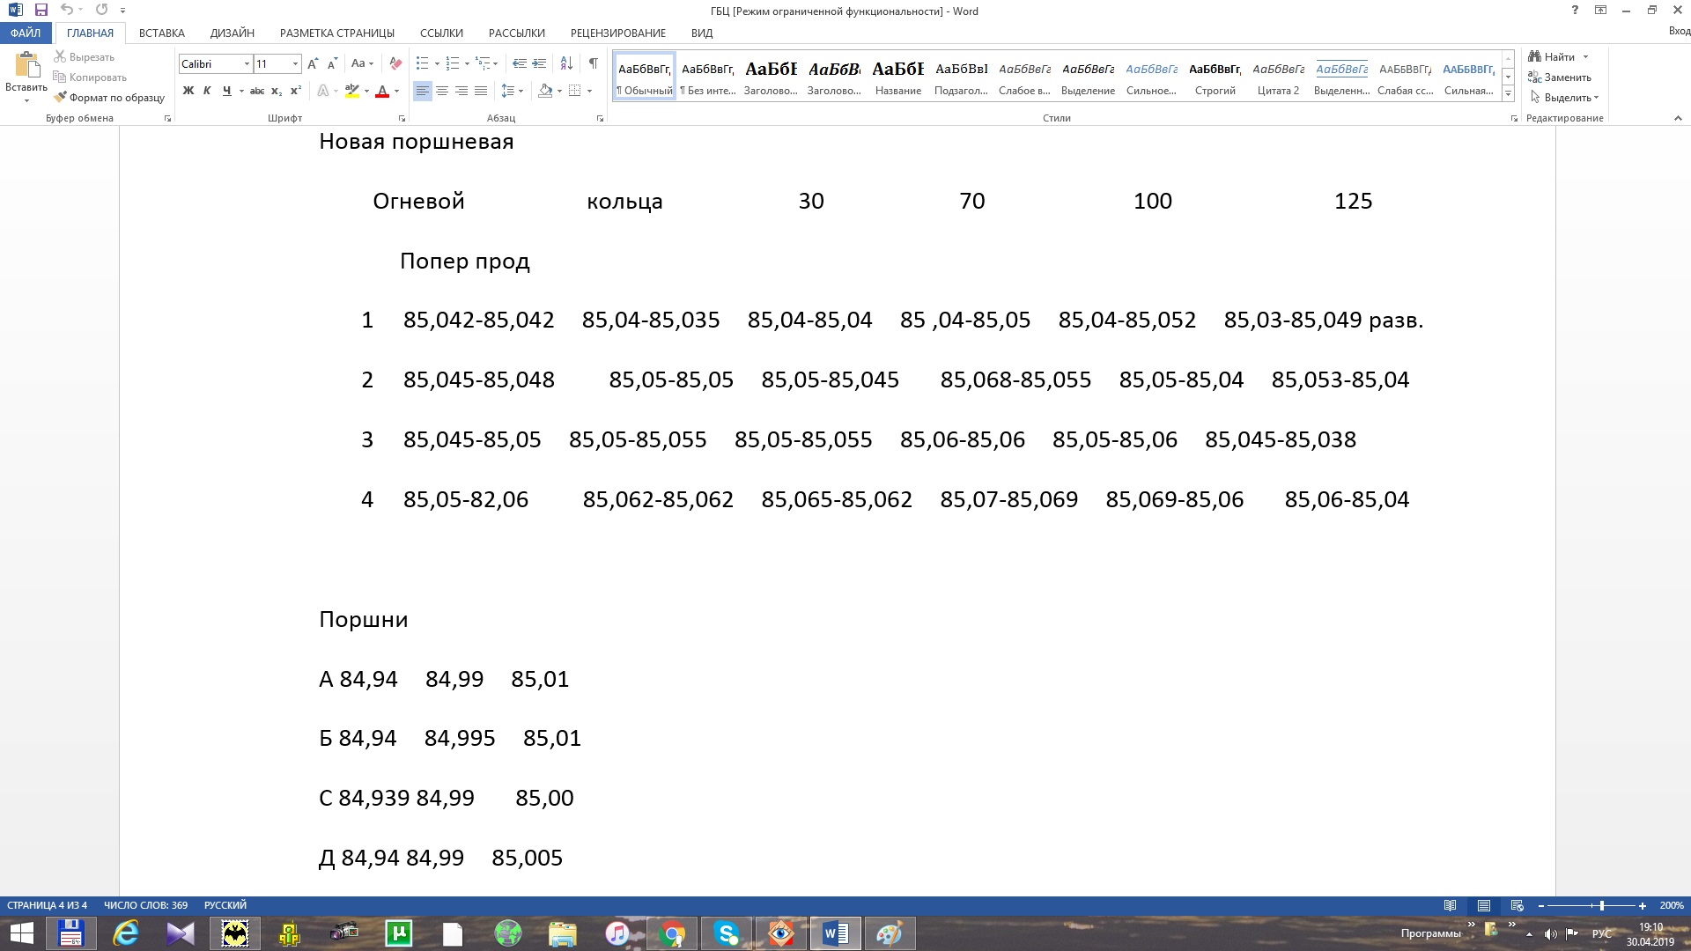
Task: Open the ВСТАВКА ribbon tab
Action: (162, 33)
